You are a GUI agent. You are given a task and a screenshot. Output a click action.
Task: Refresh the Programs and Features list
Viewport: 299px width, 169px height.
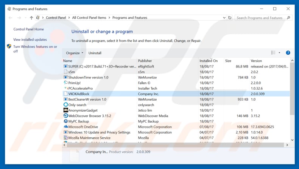click(x=230, y=18)
